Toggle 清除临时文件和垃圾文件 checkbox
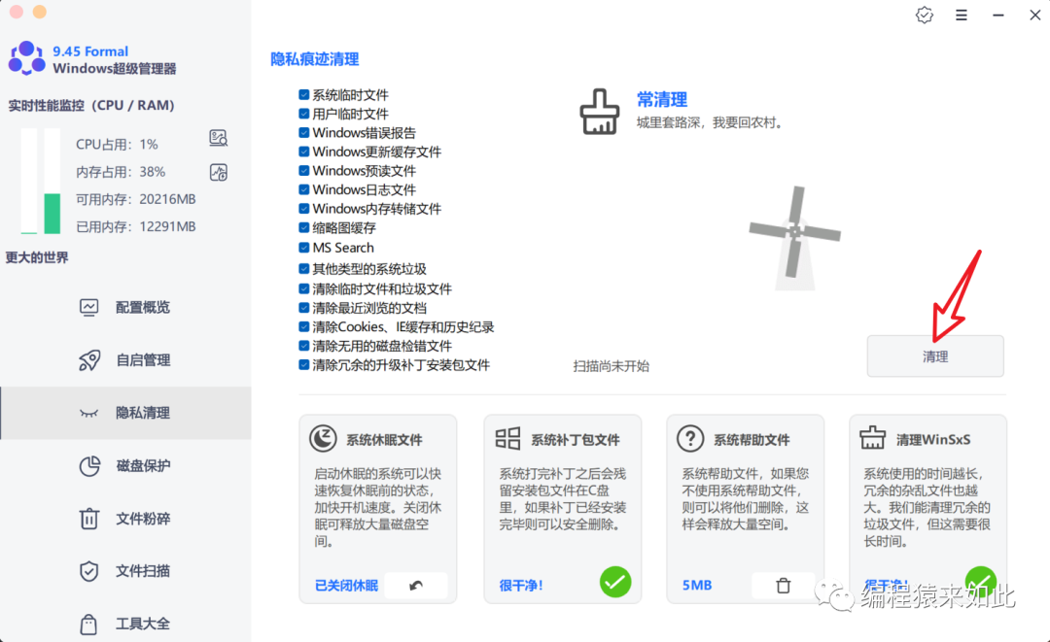Screen dimensions: 1050x642 coord(304,288)
